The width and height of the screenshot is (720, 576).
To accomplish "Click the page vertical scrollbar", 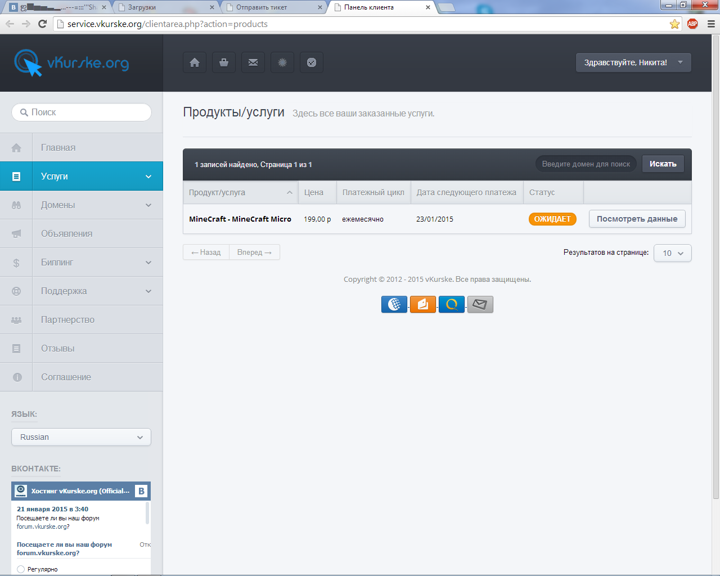I will coord(715,267).
